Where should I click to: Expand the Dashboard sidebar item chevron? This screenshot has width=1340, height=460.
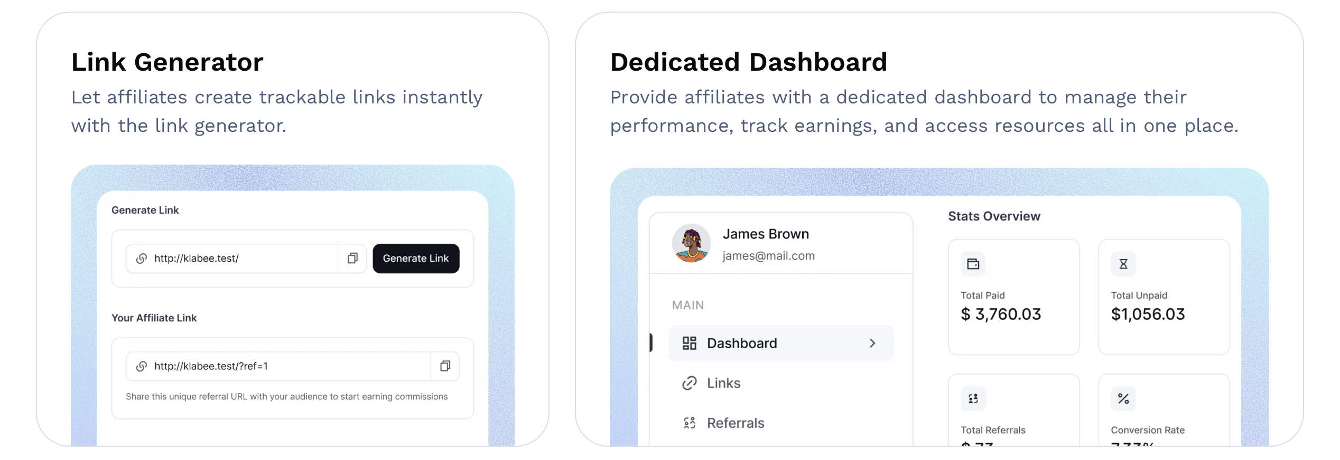click(872, 343)
